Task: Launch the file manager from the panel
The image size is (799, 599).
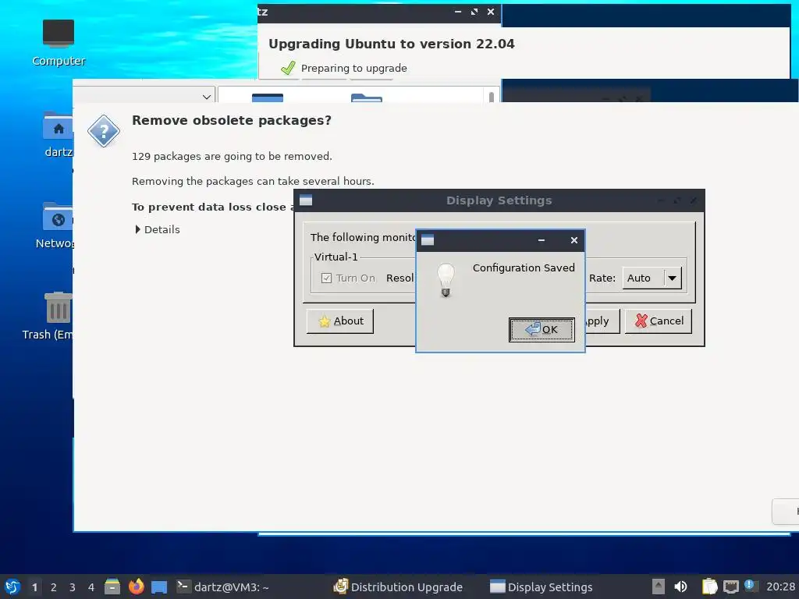Action: coord(112,587)
